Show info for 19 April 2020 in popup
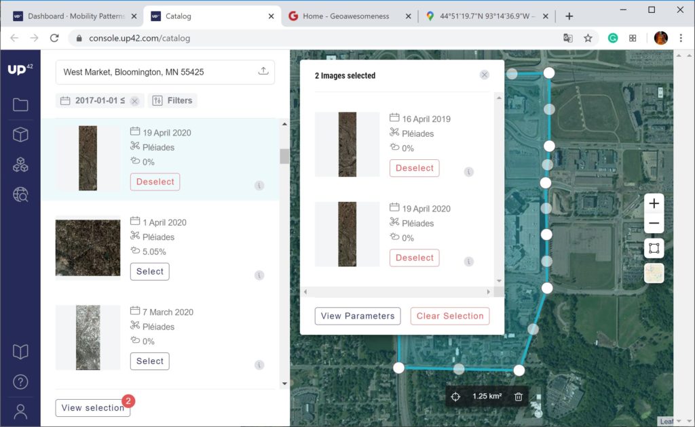This screenshot has width=695, height=427. tap(468, 262)
